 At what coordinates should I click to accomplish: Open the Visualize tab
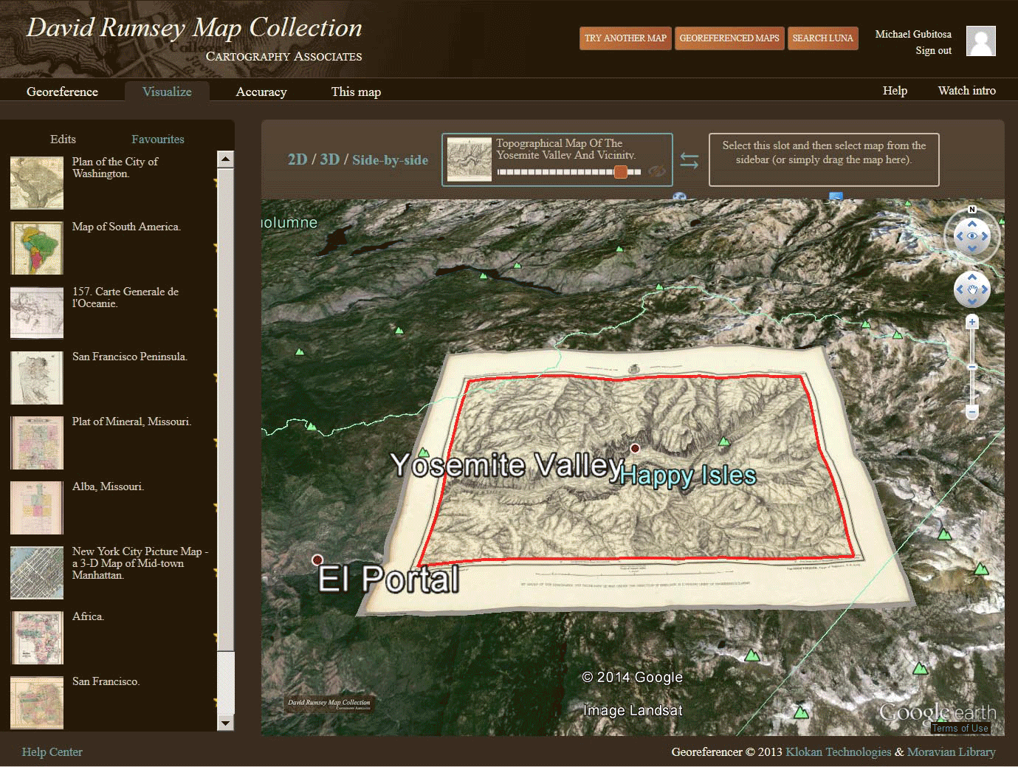coord(167,92)
